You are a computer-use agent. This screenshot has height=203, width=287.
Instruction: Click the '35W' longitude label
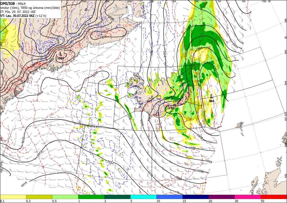click(84, 1)
